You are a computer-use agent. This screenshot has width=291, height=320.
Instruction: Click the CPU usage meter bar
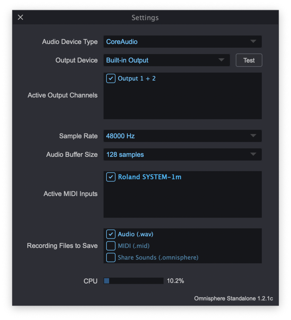(133, 281)
